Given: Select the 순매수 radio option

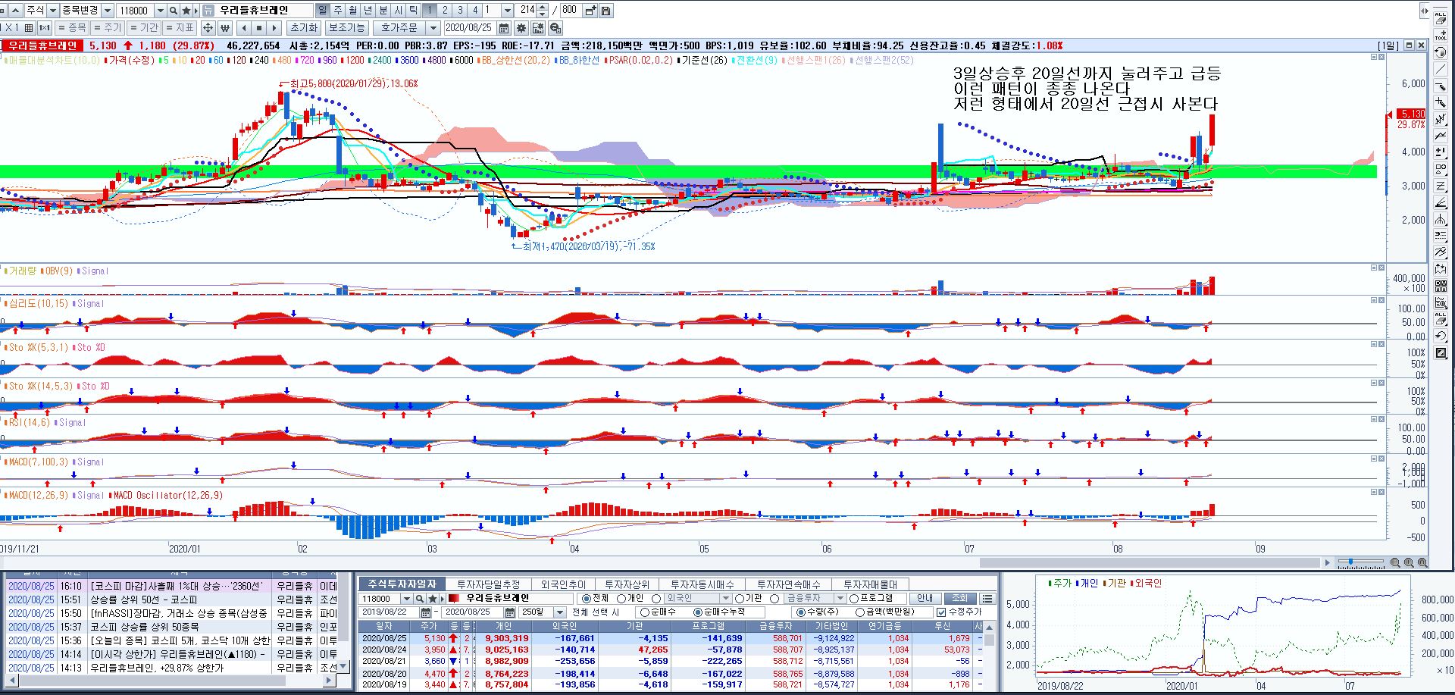Looking at the screenshot, I should (645, 612).
